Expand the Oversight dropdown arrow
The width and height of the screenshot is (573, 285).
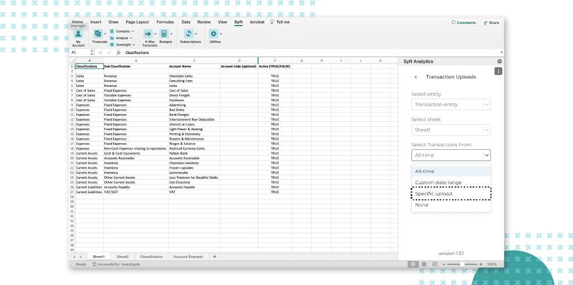134,45
